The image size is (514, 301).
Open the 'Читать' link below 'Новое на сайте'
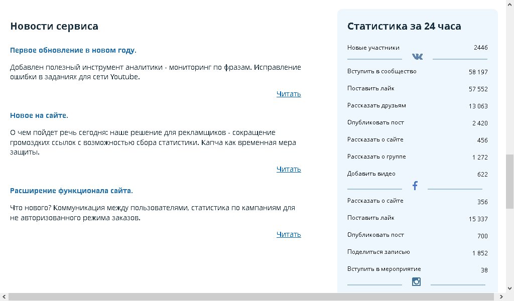(x=289, y=169)
